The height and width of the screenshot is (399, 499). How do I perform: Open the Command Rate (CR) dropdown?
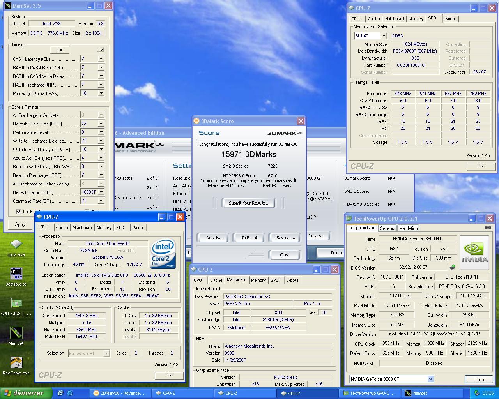pos(101,201)
